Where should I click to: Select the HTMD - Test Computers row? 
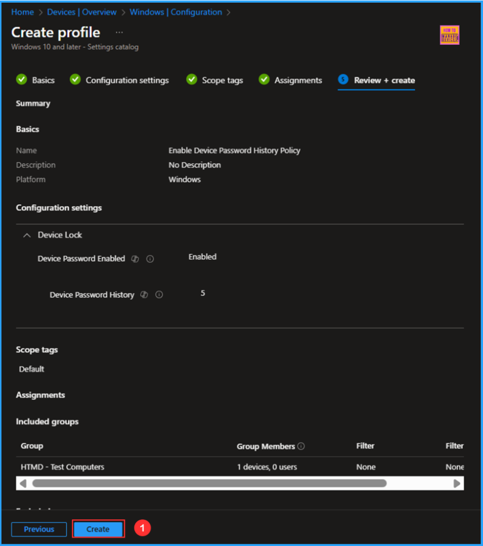tap(240, 467)
